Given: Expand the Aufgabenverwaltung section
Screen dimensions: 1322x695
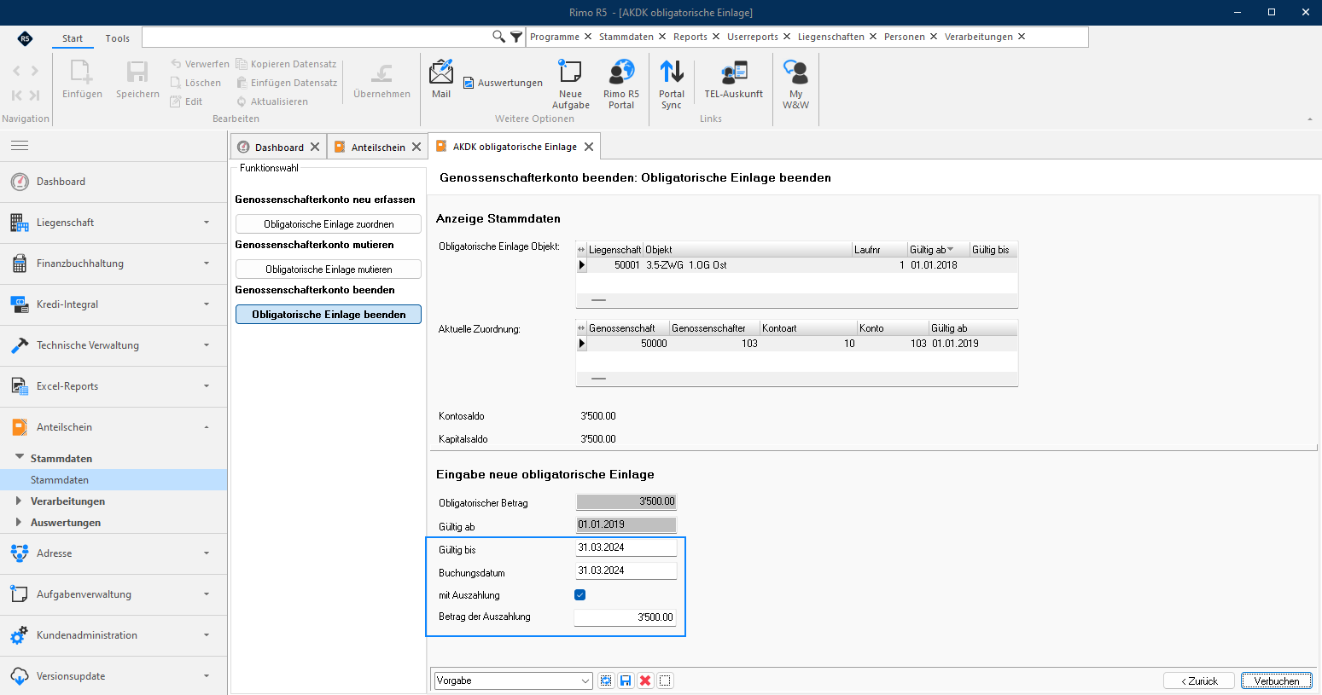Looking at the screenshot, I should [x=114, y=594].
